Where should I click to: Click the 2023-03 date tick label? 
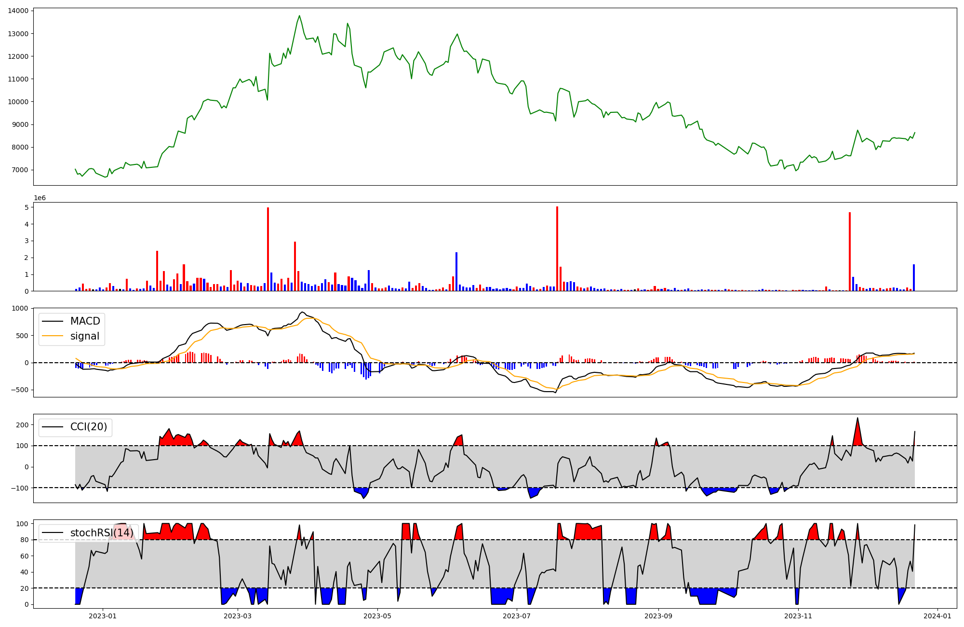point(238,616)
